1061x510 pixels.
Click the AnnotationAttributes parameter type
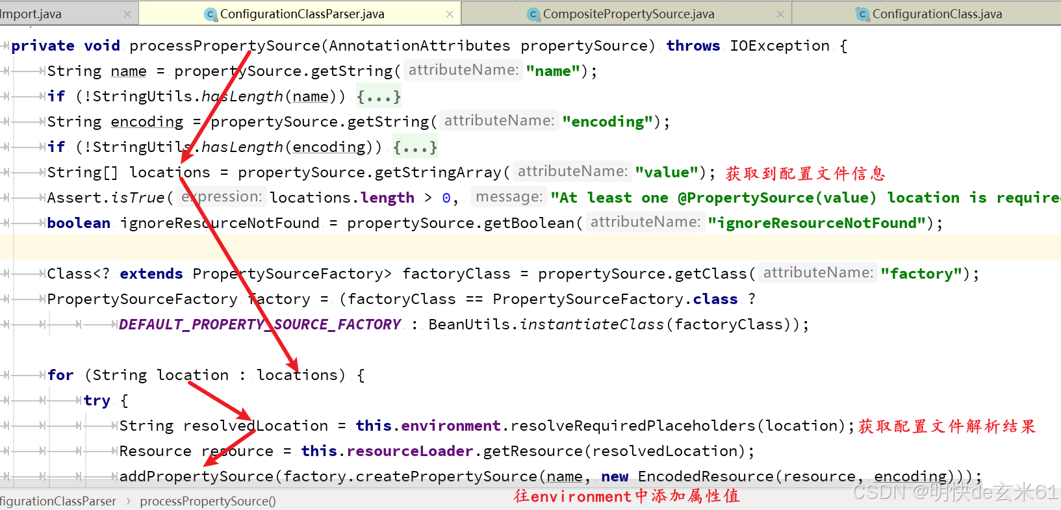420,45
